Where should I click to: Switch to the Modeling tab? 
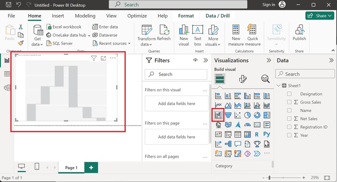[x=85, y=16]
